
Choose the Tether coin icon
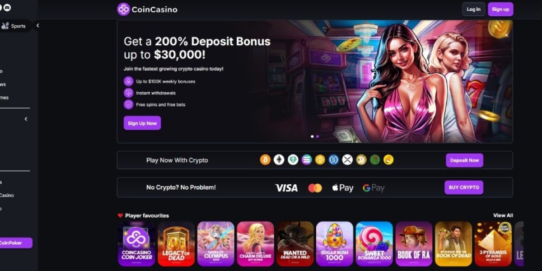(293, 159)
